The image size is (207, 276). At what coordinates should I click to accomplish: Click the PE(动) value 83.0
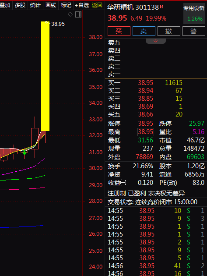tap(198, 183)
